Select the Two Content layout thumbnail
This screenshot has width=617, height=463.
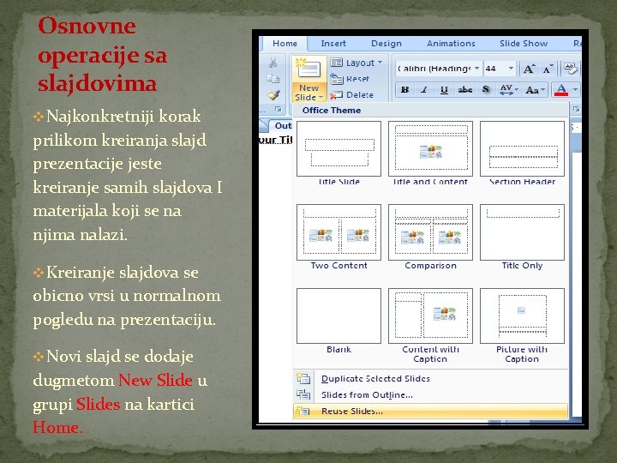[x=338, y=232]
